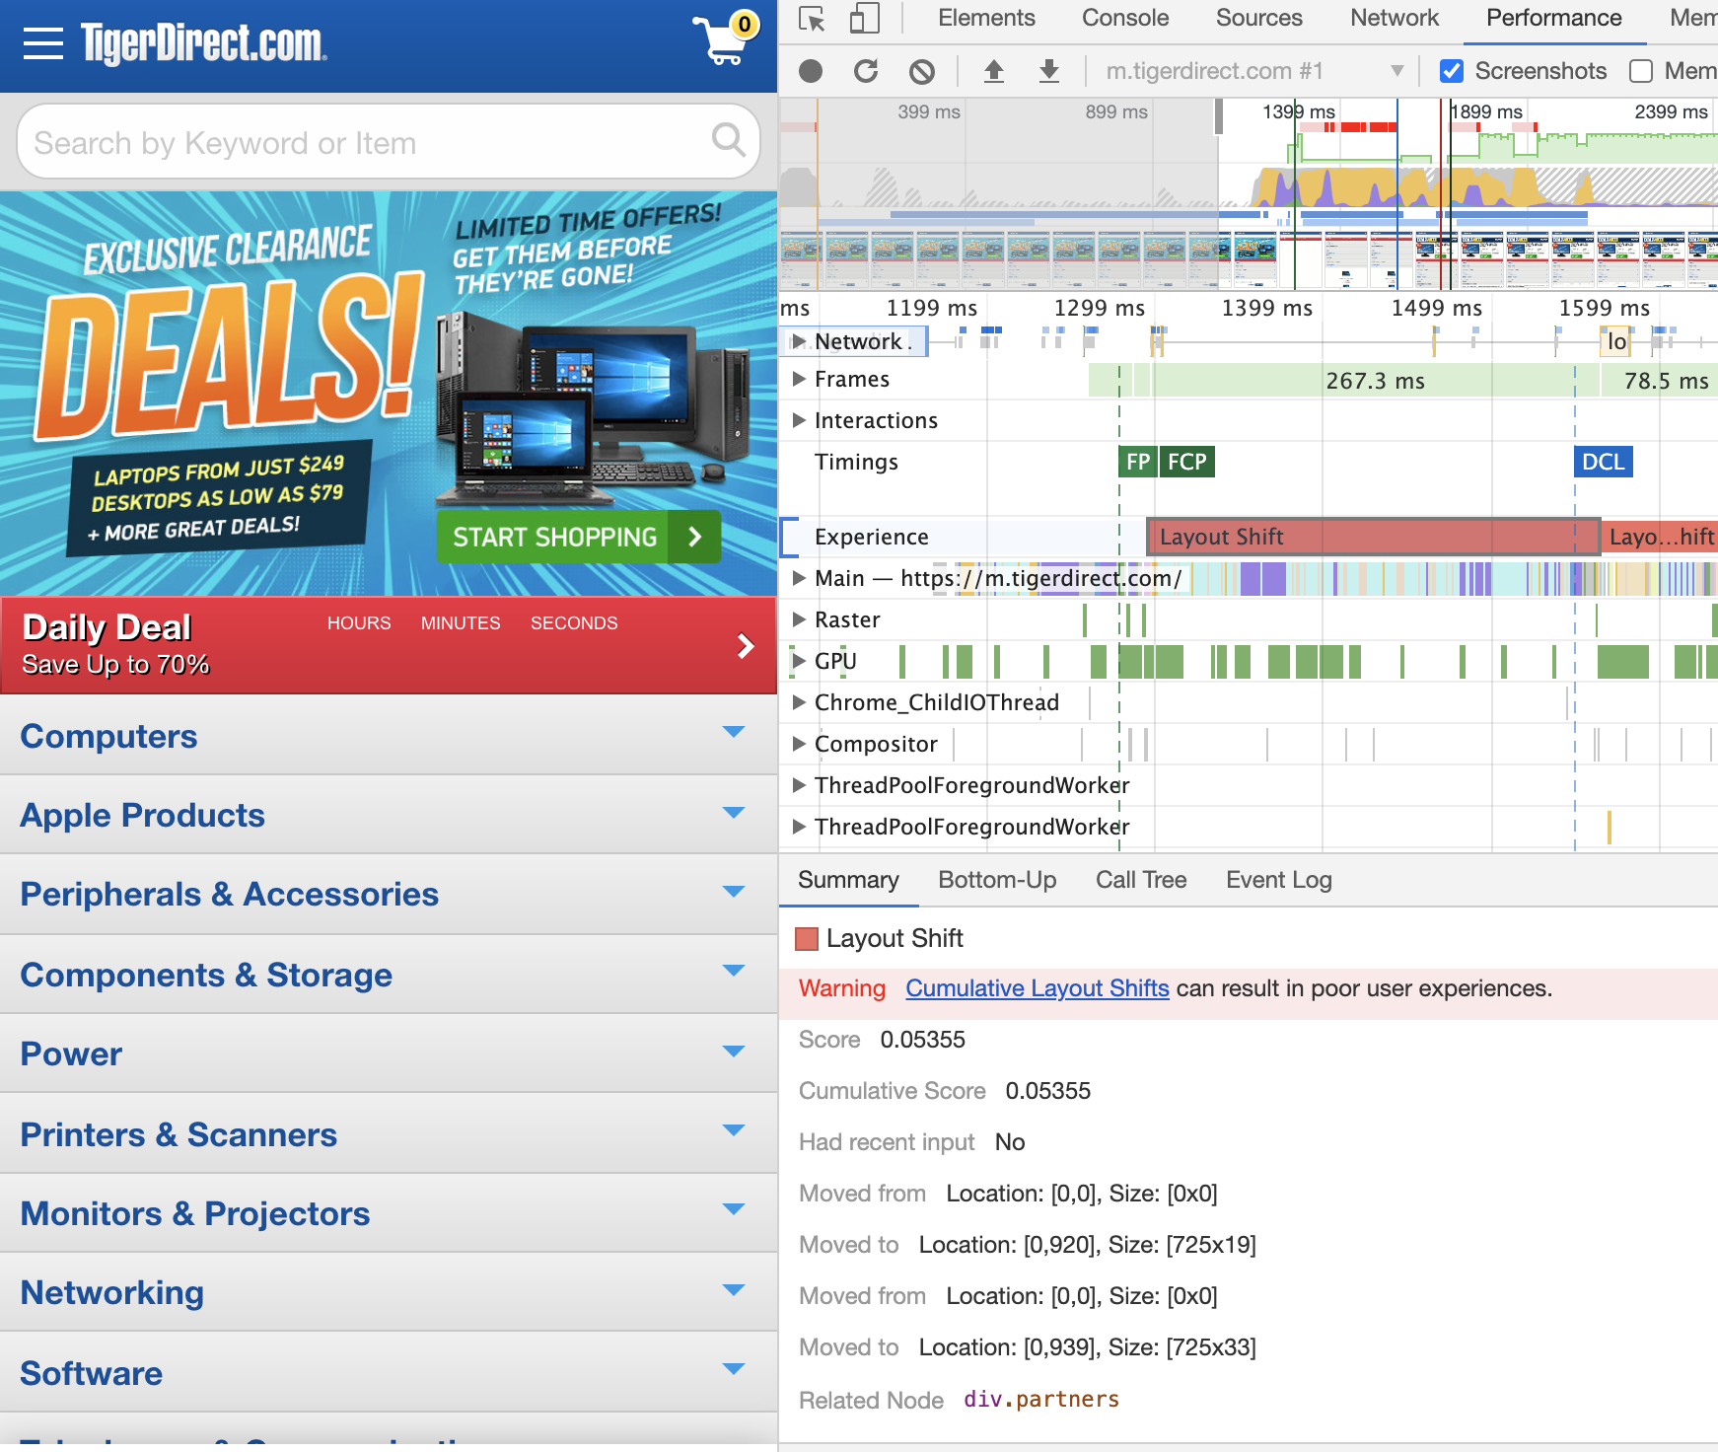Open the Daily Deal banner

pyautogui.click(x=389, y=645)
